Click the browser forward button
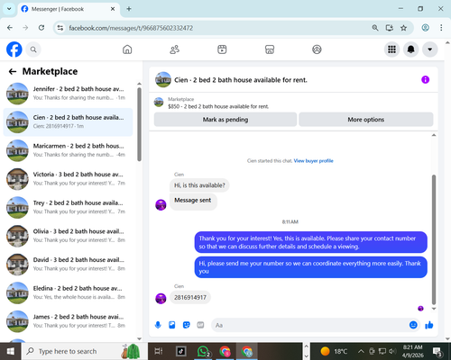Viewport: 451px width, 360px height. (25, 28)
